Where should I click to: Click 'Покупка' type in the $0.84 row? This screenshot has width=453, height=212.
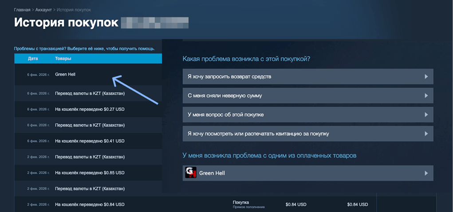[240, 203]
